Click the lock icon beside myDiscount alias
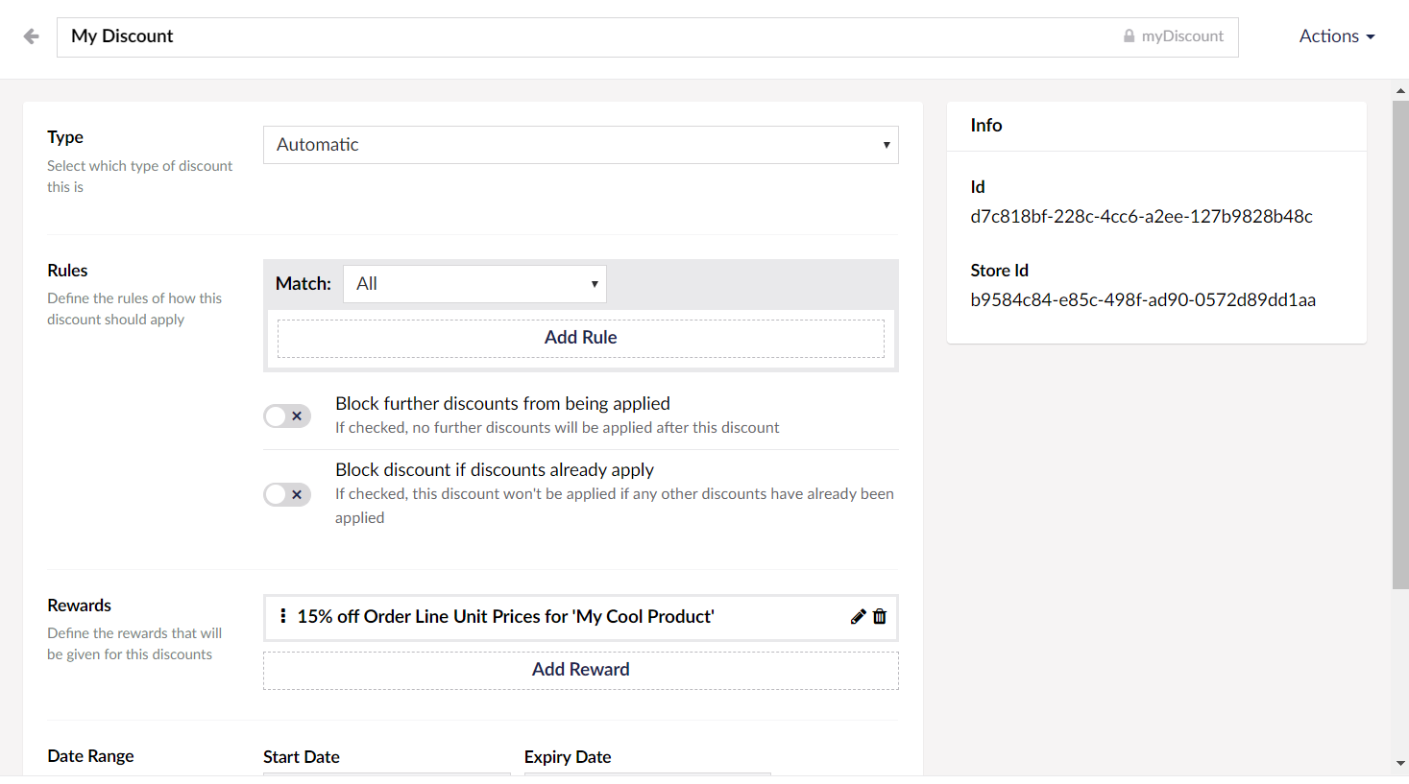 1130,36
